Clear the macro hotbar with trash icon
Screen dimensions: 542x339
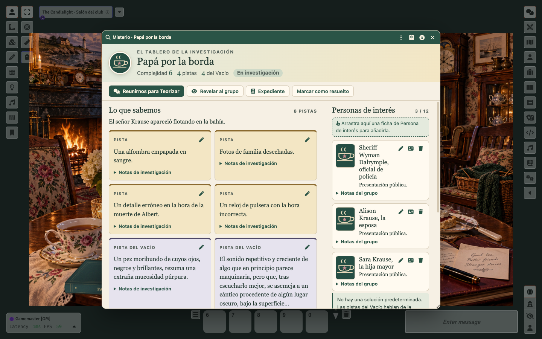click(346, 314)
